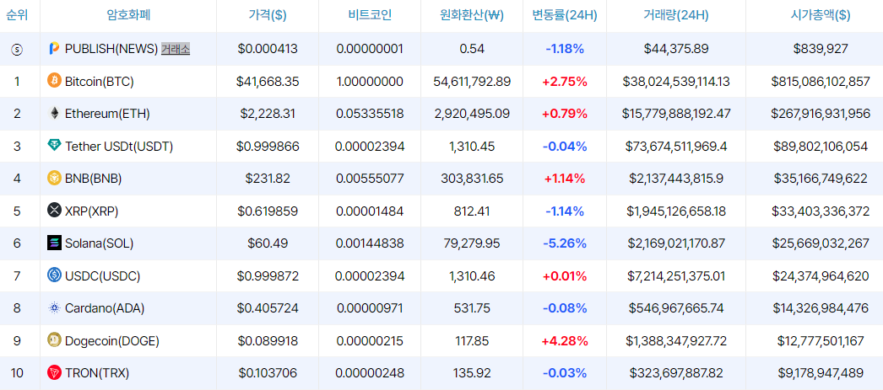
Task: Click Cardano price $0.405724
Action: pos(268,308)
